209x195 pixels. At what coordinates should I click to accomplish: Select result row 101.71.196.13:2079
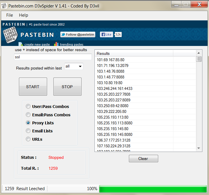click(x=146, y=65)
